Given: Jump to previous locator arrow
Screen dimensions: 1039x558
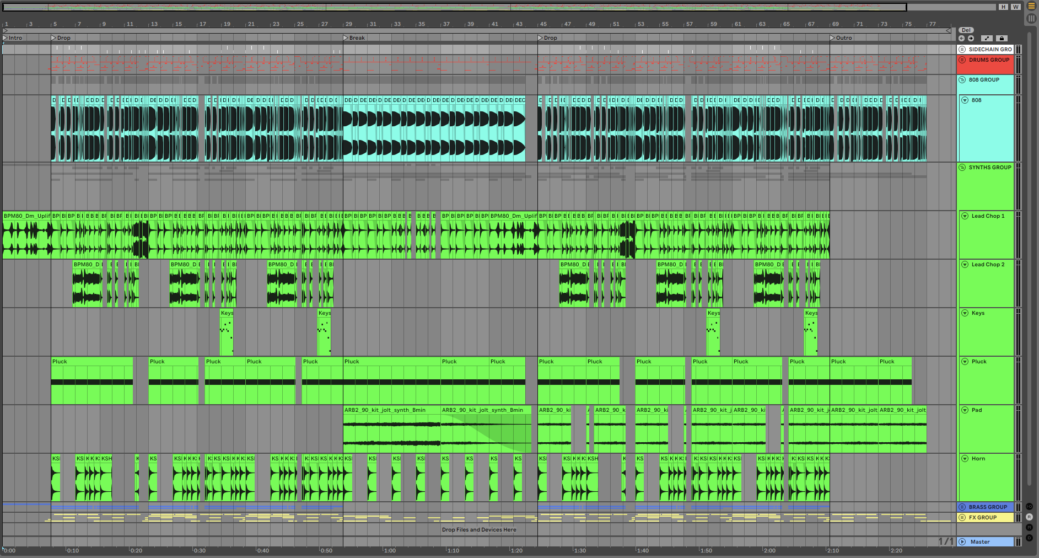Looking at the screenshot, I should (962, 39).
